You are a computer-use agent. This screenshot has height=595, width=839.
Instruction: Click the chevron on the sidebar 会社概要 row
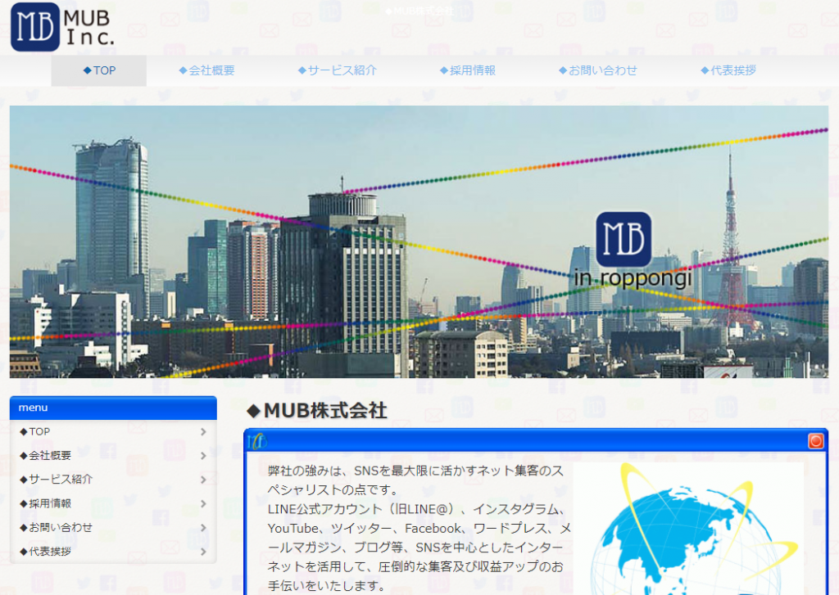coord(203,456)
